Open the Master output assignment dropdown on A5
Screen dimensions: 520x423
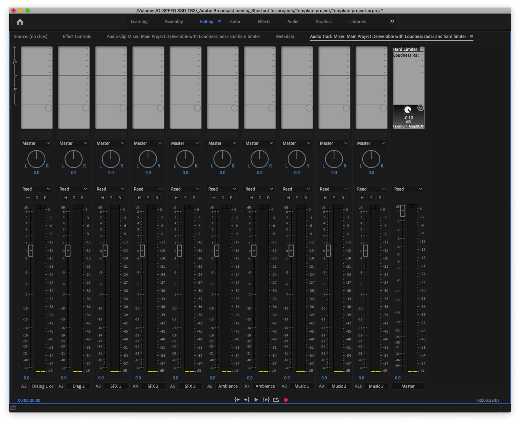[x=184, y=143]
